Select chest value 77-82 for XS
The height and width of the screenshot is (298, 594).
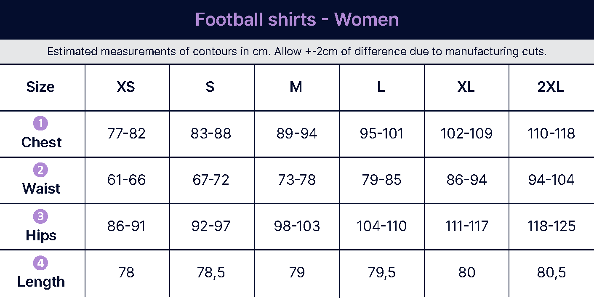126,134
